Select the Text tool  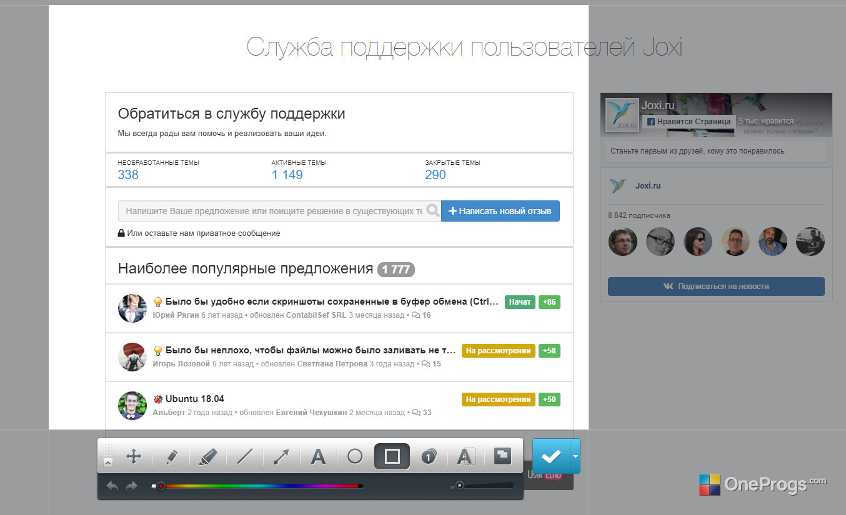click(x=318, y=457)
